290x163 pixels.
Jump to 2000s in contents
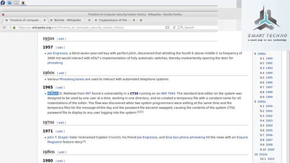click(x=261, y=101)
